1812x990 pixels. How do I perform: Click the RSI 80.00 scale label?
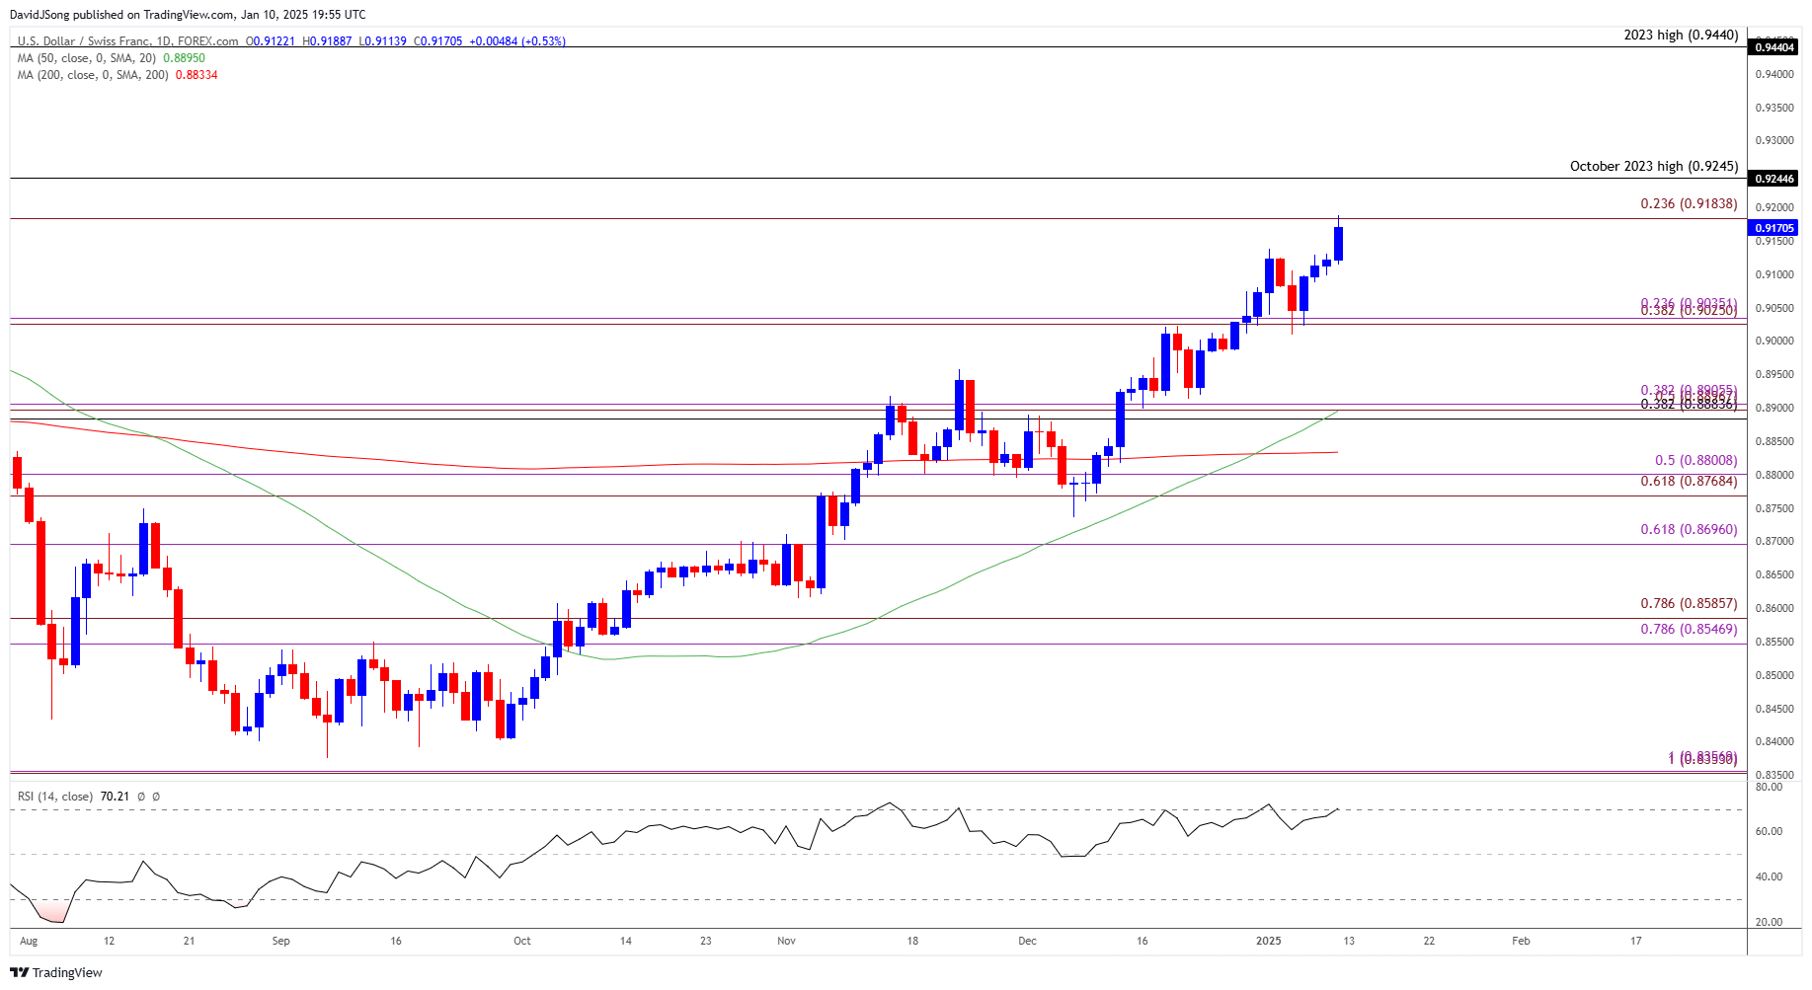[1769, 787]
